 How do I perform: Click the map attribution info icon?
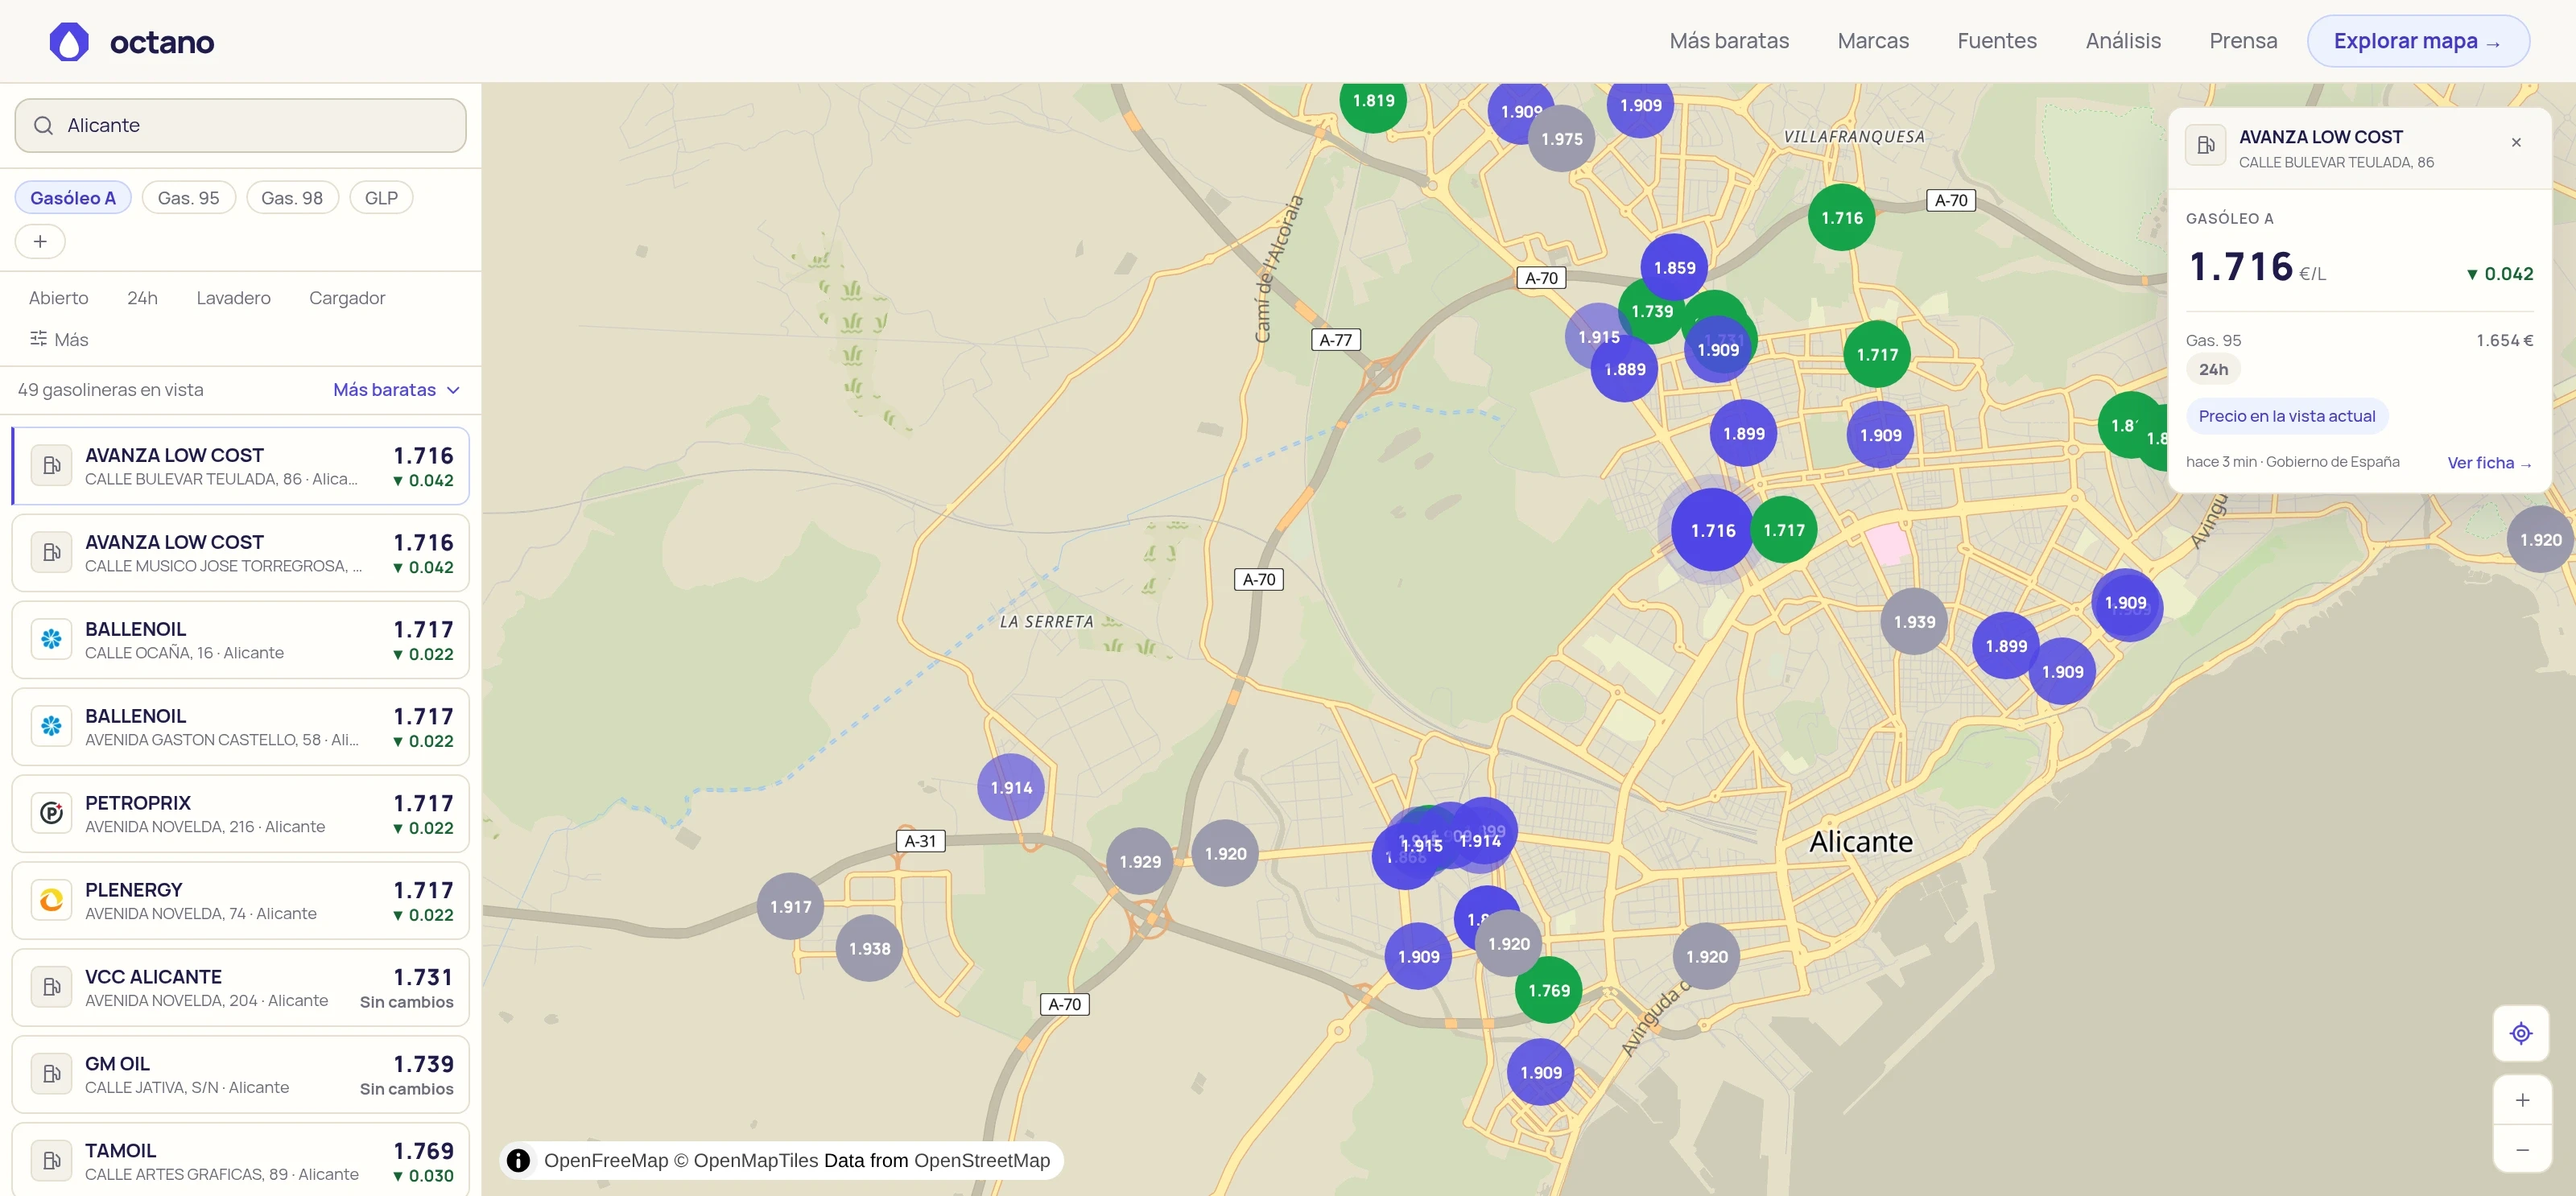pyautogui.click(x=518, y=1160)
